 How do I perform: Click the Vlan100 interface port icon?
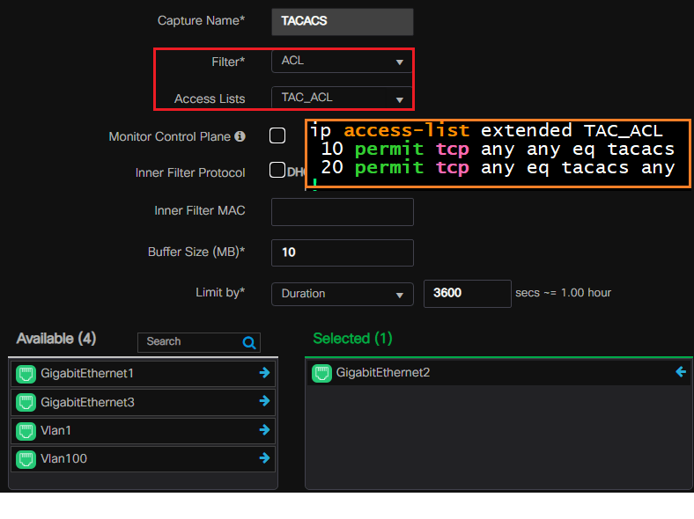click(26, 459)
